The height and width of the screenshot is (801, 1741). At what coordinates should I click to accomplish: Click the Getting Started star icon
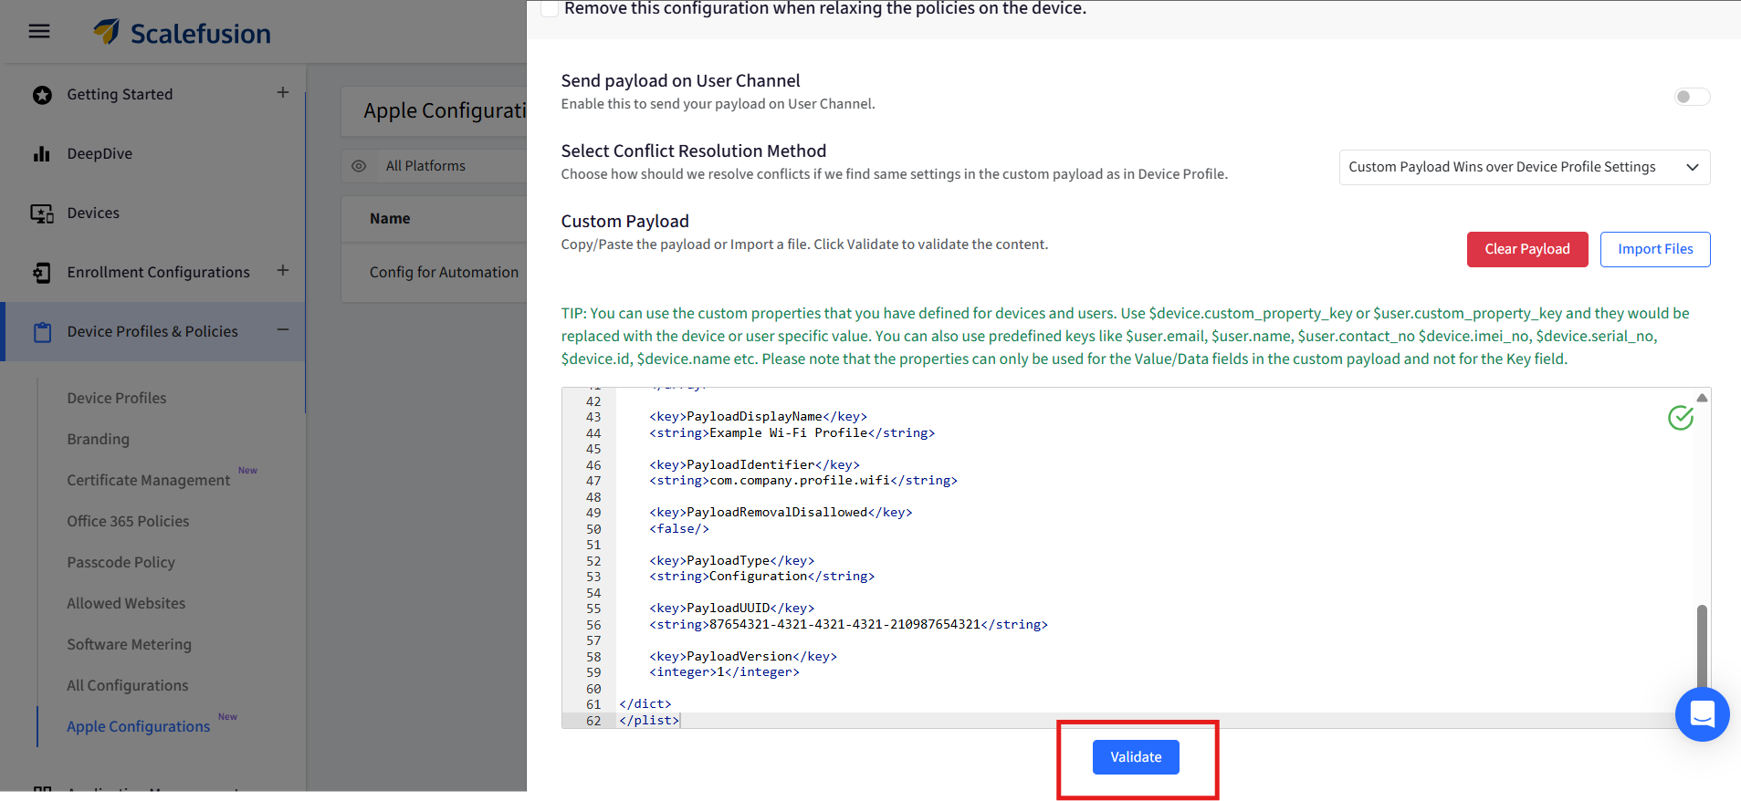[42, 95]
